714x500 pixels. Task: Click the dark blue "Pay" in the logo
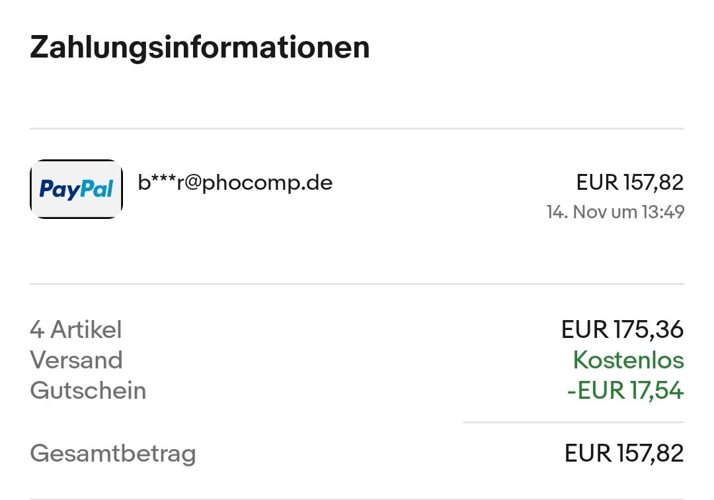[x=58, y=190]
